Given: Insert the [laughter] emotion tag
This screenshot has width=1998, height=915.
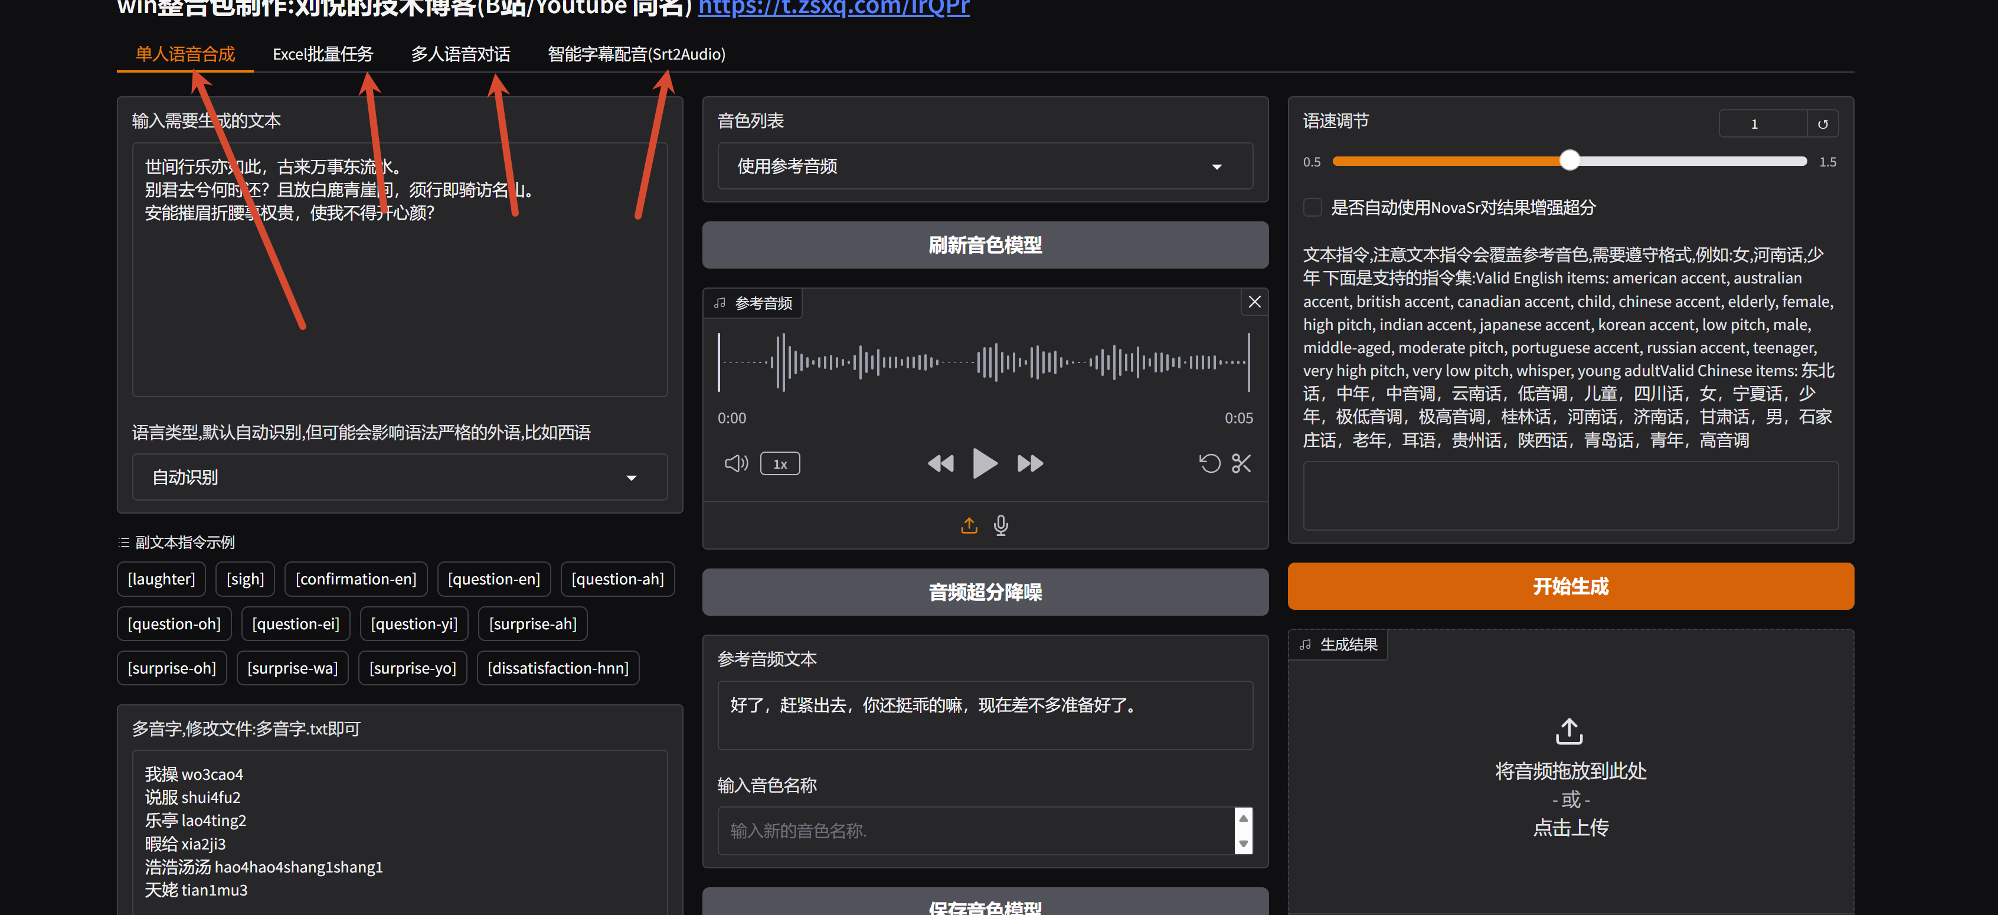Looking at the screenshot, I should (161, 579).
